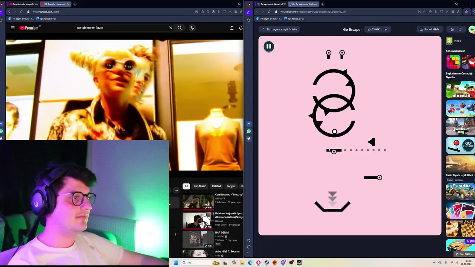The width and height of the screenshot is (475, 267).
Task: Open 'RAP DERİM' video thumbnail
Action: click(x=198, y=240)
